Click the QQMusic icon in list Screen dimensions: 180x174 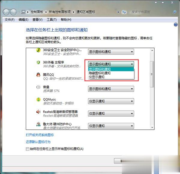point(38,99)
